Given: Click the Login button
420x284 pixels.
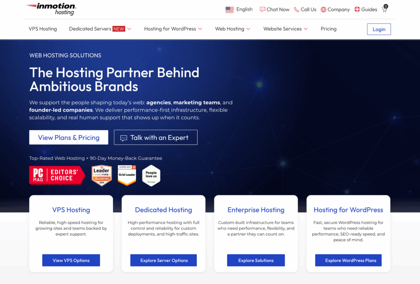Looking at the screenshot, I should (379, 29).
